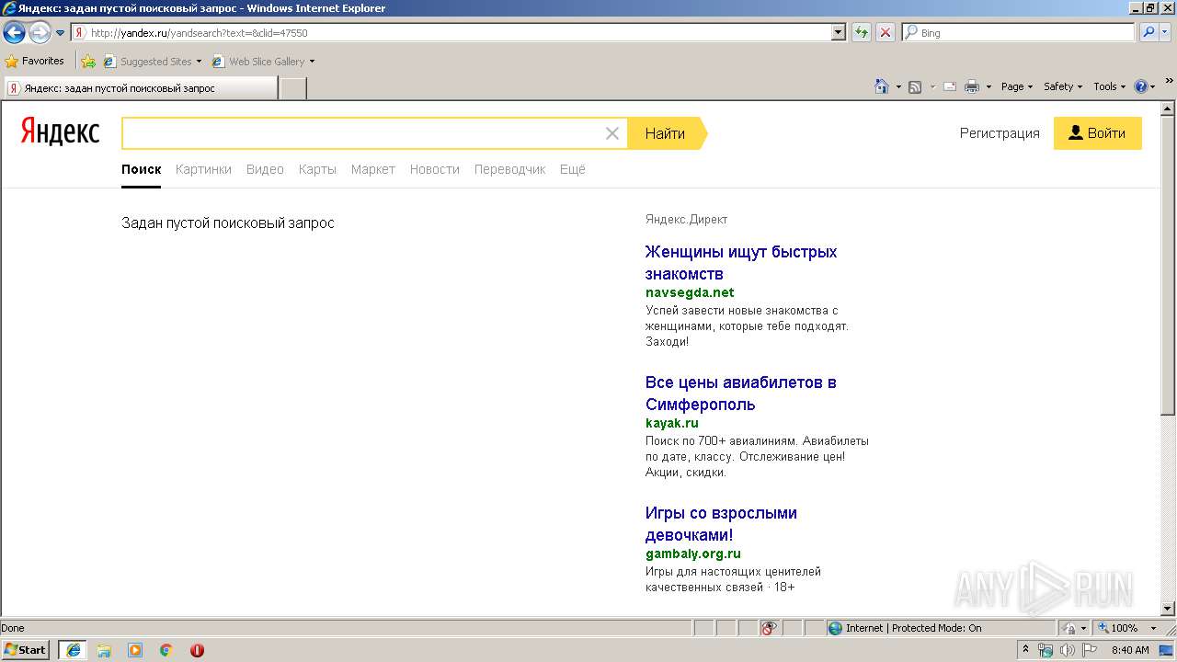Stop loading with the red X icon
The height and width of the screenshot is (662, 1177).
(886, 32)
